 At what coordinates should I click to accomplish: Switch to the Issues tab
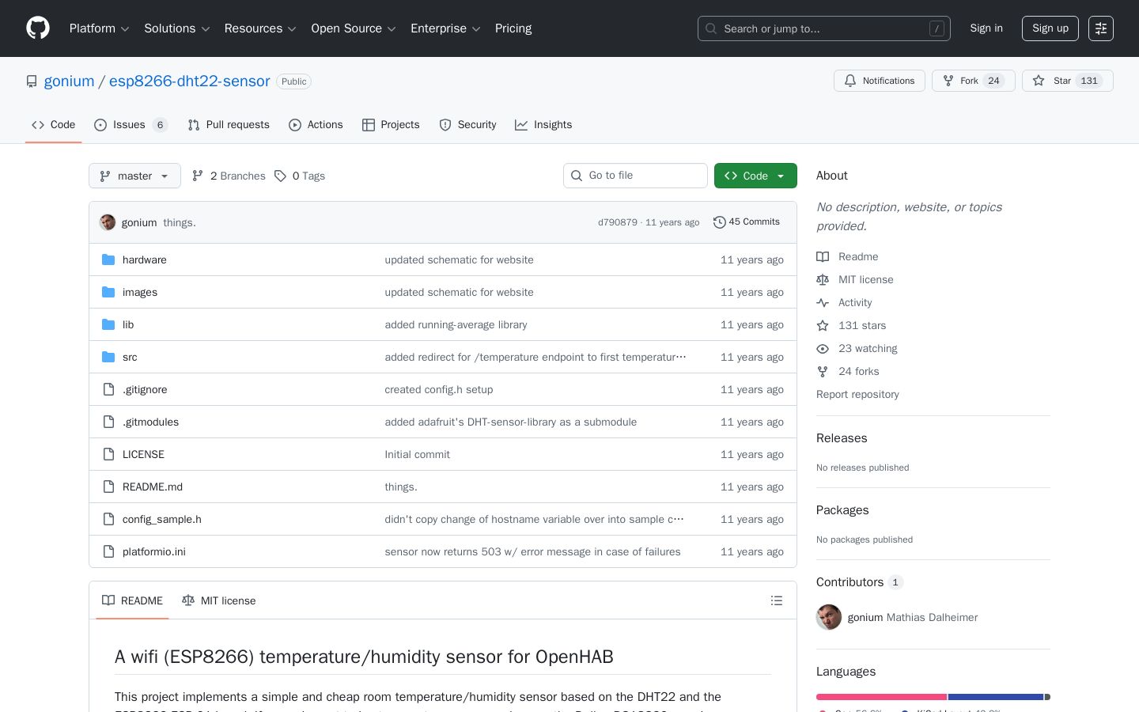131,125
